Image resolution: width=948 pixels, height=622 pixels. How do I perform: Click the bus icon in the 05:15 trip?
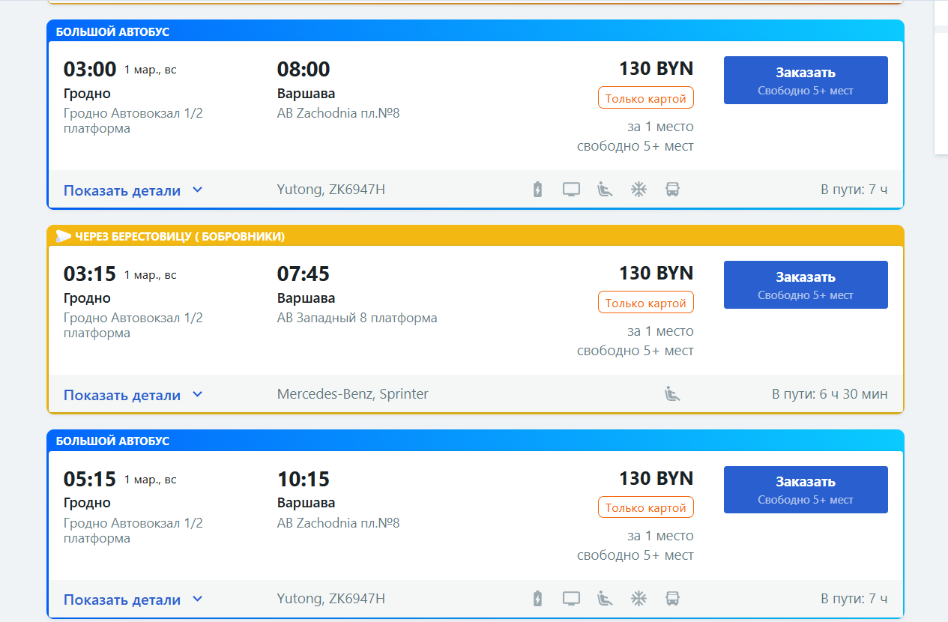point(672,599)
